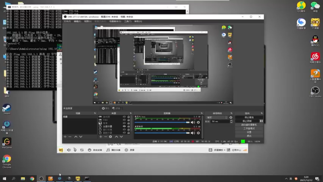Toggle visibility eye of 副显示器 source
323x182 pixels.
pos(124,133)
